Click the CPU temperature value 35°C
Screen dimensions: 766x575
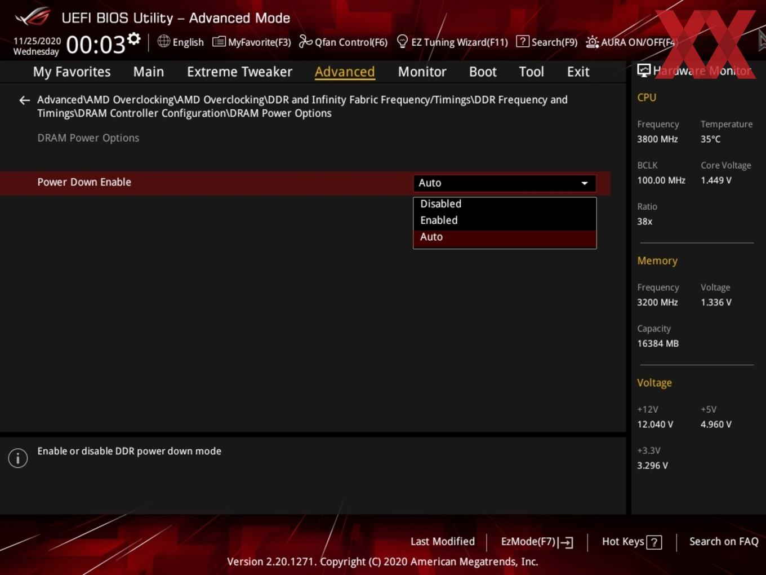710,139
